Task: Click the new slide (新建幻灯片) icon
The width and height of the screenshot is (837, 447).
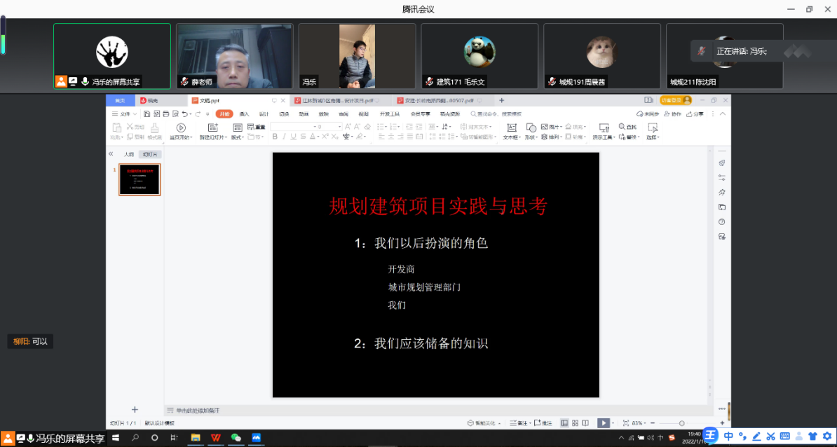Action: tap(213, 128)
